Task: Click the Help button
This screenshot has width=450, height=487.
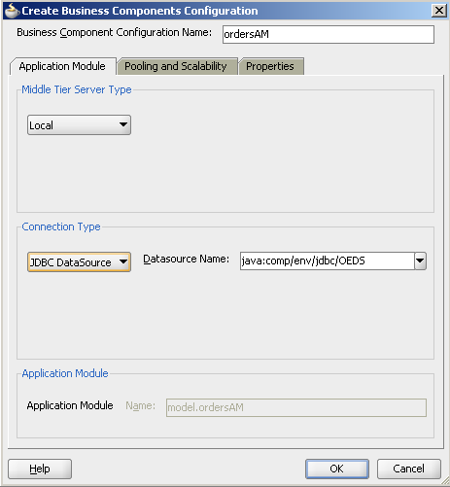Action: [x=40, y=469]
